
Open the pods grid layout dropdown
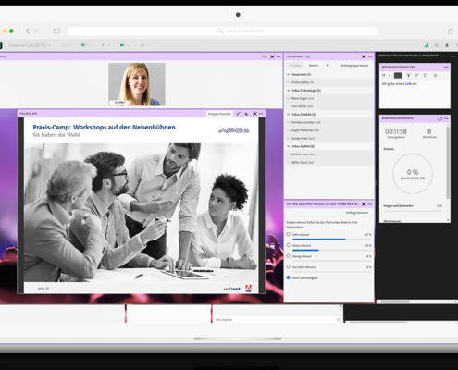(66, 45)
